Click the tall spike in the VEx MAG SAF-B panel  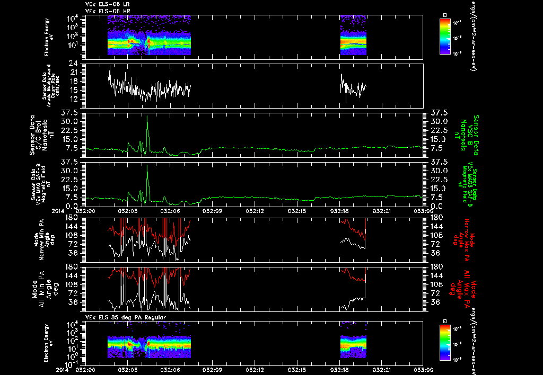(147, 183)
